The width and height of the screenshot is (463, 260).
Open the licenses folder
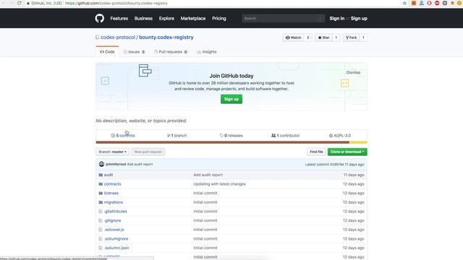[x=111, y=193]
